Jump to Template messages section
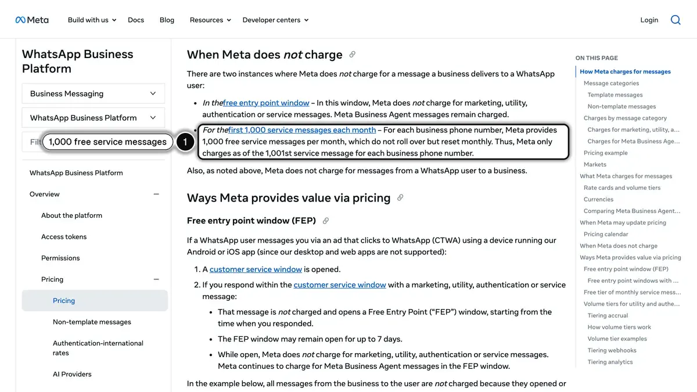Screen dimensions: 697x392 (x=615, y=95)
